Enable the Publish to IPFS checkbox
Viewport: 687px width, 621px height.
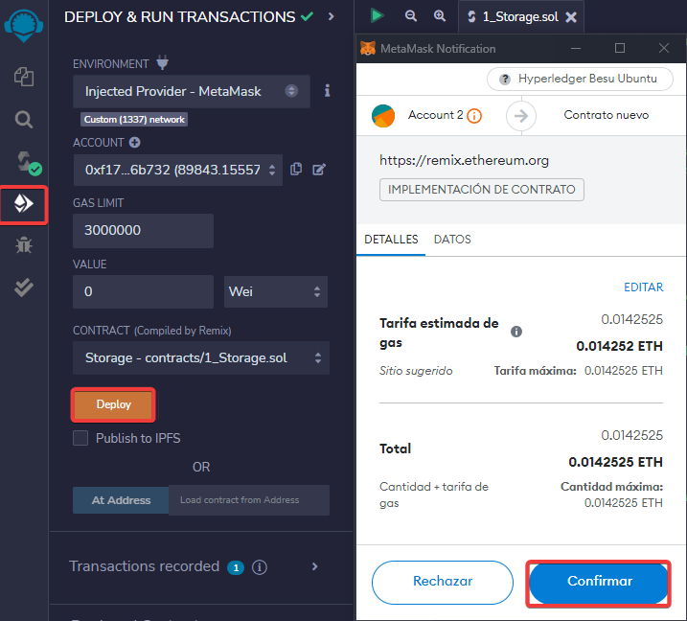(81, 438)
